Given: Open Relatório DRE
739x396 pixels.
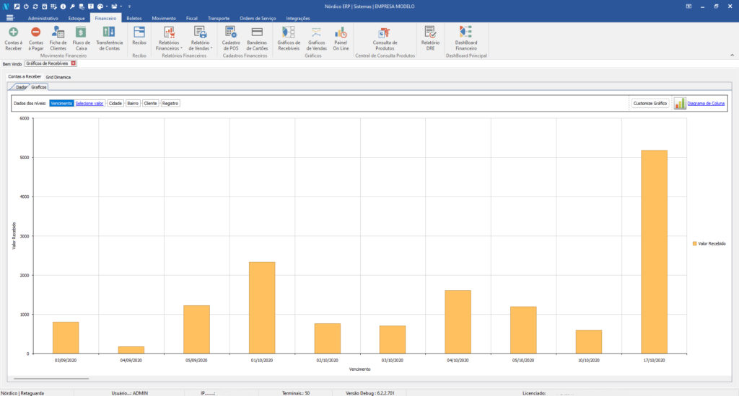Looking at the screenshot, I should [430, 37].
